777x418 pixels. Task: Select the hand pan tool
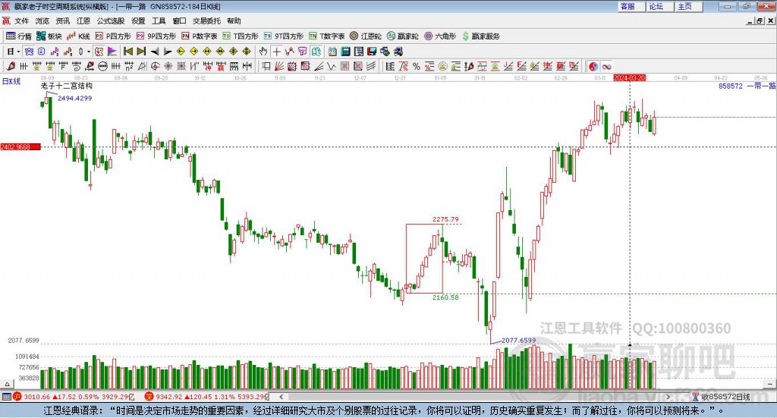(x=263, y=51)
